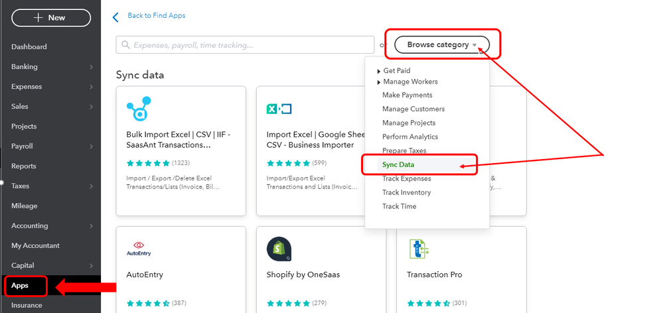Open the Browse category dropdown
Viewport: 663px width, 313px height.
[442, 45]
